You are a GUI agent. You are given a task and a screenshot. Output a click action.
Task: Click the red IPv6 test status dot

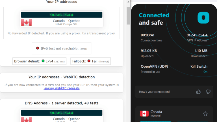click(x=37, y=48)
